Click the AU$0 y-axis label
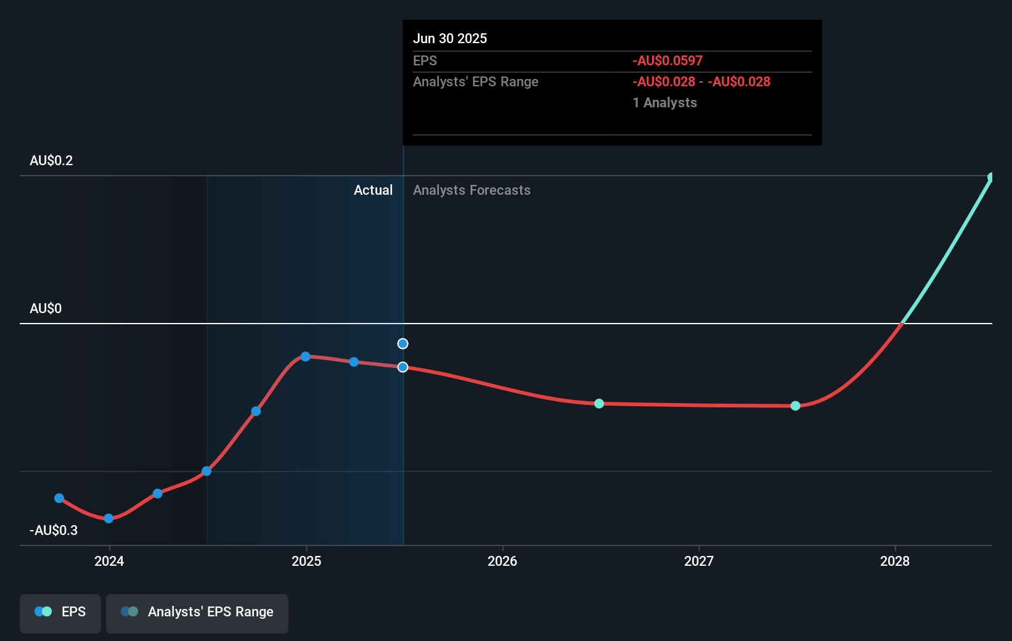The image size is (1012, 641). [46, 309]
